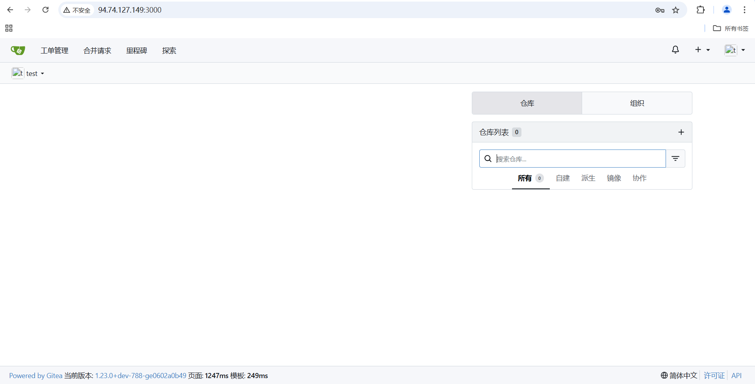Expand the test context switcher dropdown
Image resolution: width=755 pixels, height=384 pixels.
point(28,73)
